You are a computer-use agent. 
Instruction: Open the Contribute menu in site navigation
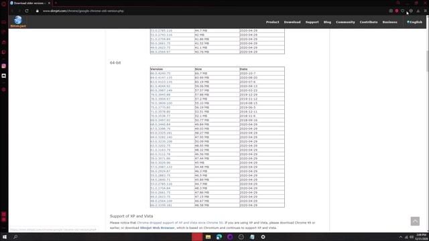[369, 22]
